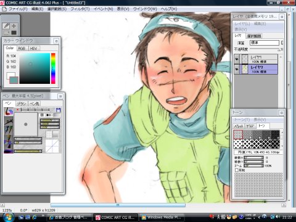Open the 演算 blend mode field showing 標準

coord(265,43)
